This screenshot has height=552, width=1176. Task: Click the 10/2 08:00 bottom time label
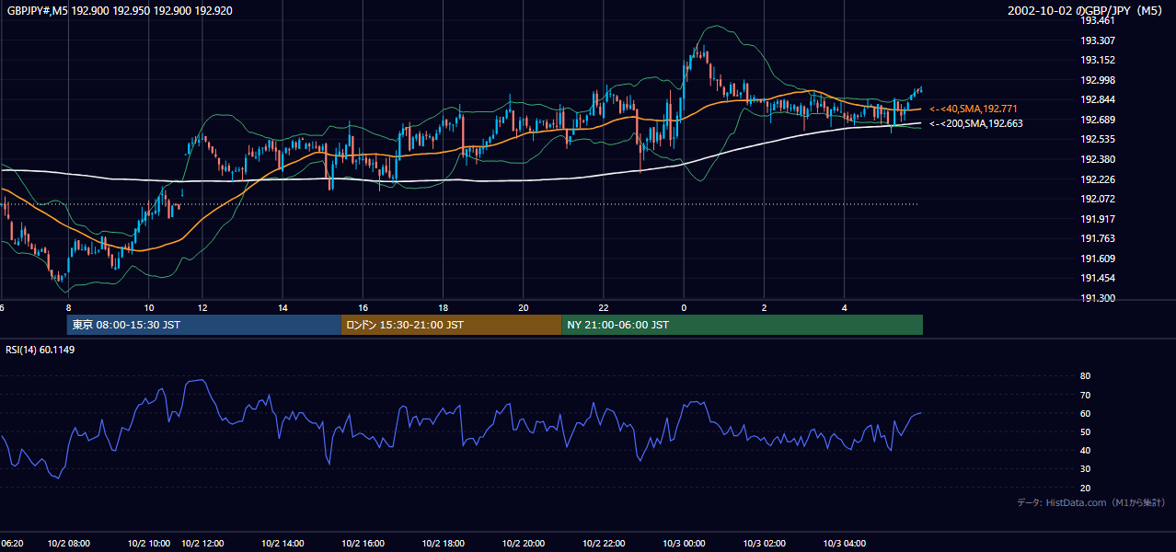pos(69,543)
